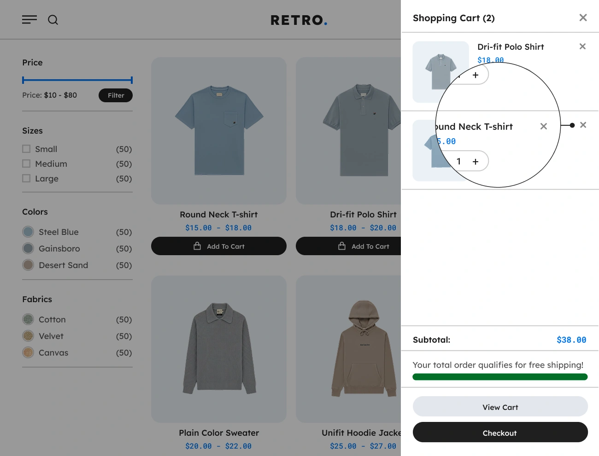
Task: Click the Cotton fabric label
Action: [x=52, y=320]
